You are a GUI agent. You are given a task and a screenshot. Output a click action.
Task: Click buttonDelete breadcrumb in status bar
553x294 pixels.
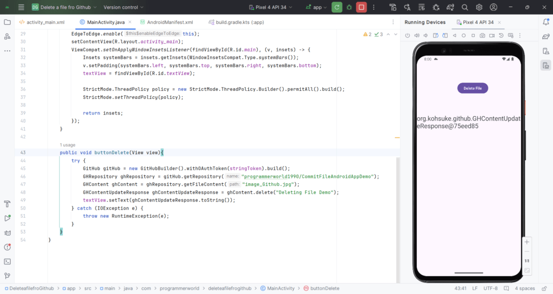click(321, 289)
